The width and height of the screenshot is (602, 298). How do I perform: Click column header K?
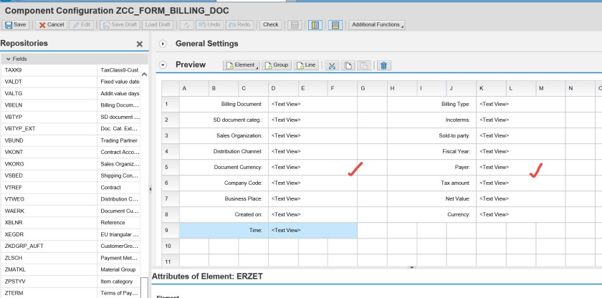pyautogui.click(x=491, y=89)
